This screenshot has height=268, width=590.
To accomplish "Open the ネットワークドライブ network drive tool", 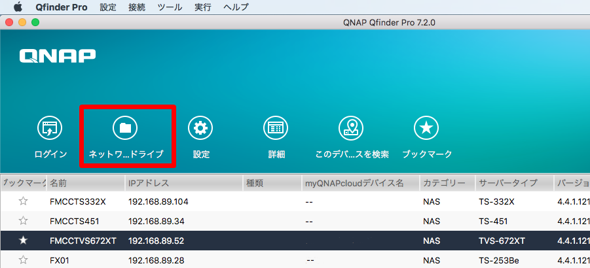I will [x=125, y=128].
